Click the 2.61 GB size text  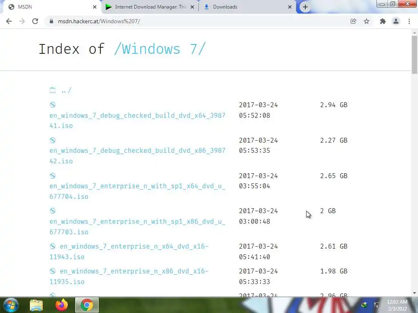point(334,246)
